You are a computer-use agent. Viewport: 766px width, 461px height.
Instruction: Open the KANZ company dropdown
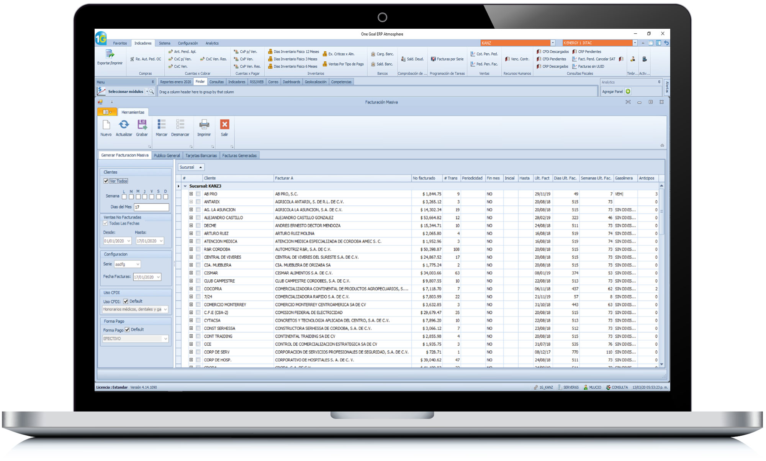pos(553,43)
